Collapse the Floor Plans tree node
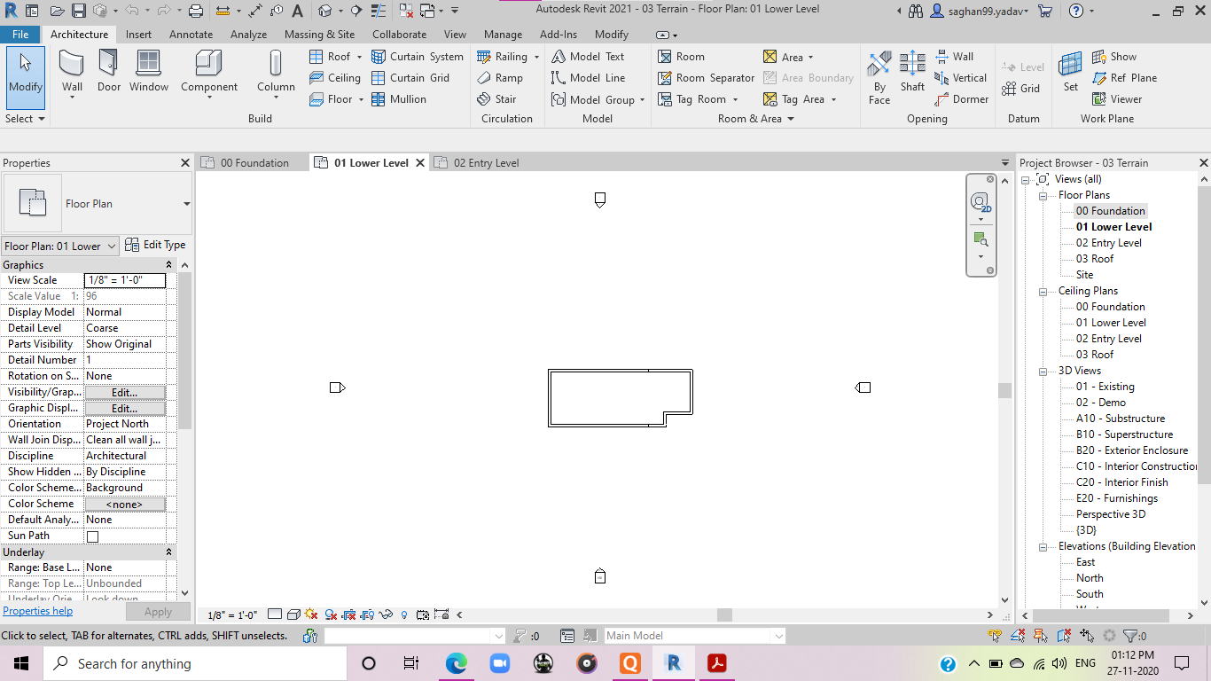Viewport: 1211px width, 681px height. click(1043, 195)
